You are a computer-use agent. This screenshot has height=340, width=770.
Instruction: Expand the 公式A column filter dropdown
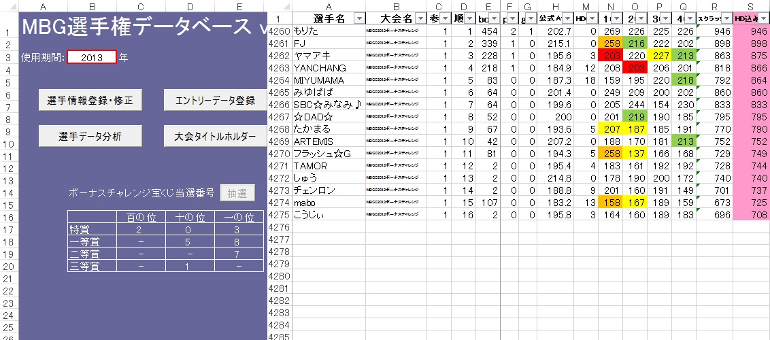(566, 19)
